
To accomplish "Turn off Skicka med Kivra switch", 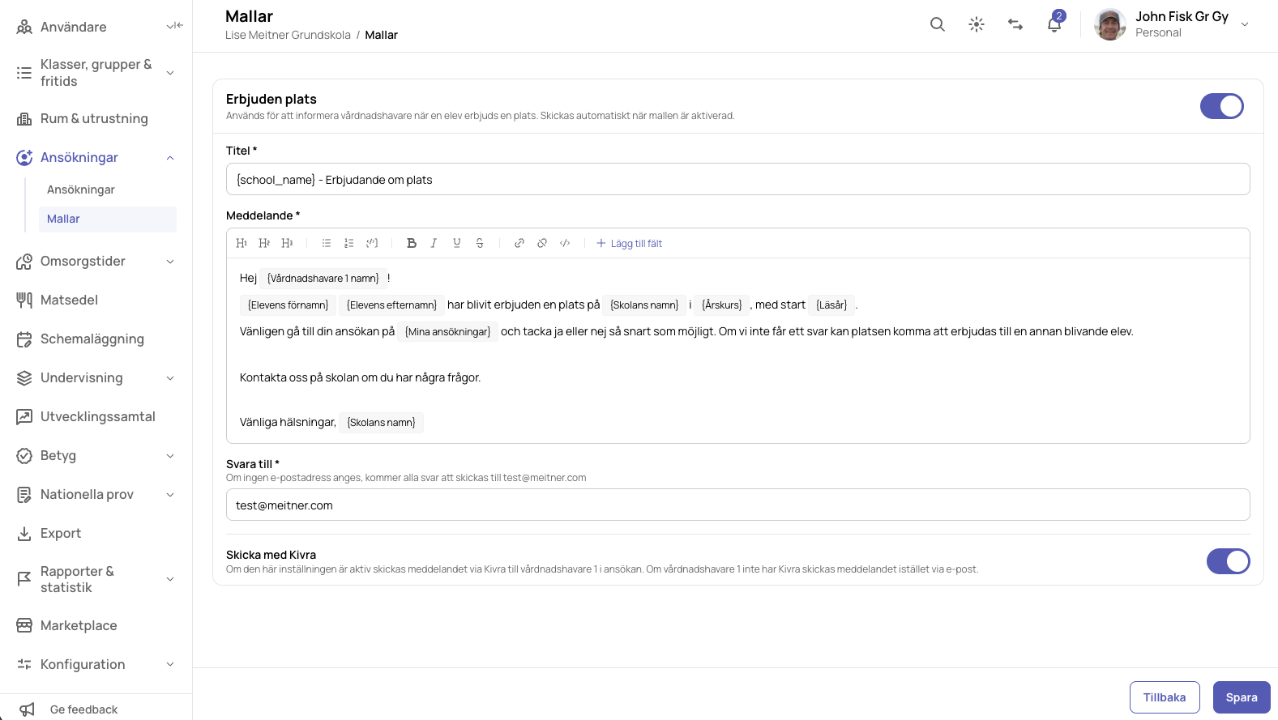I will (x=1229, y=561).
